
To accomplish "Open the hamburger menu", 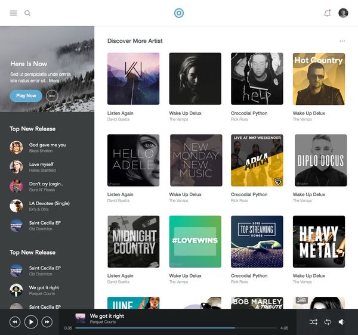I will 13,13.
